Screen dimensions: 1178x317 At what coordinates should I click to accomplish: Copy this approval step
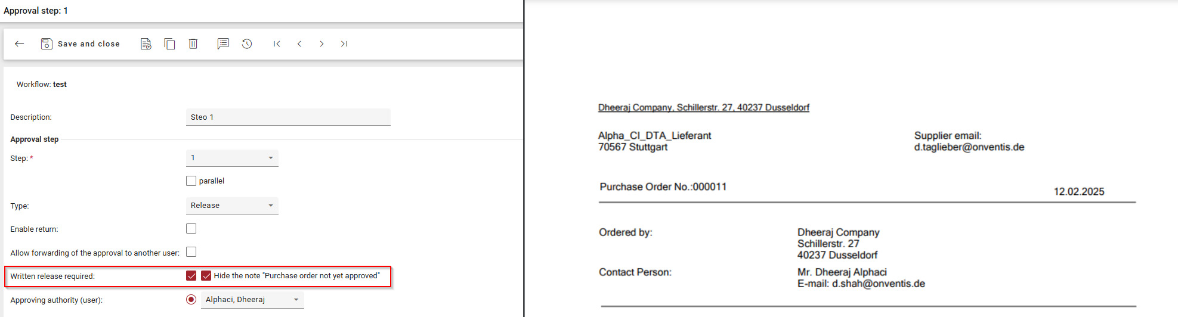[169, 43]
